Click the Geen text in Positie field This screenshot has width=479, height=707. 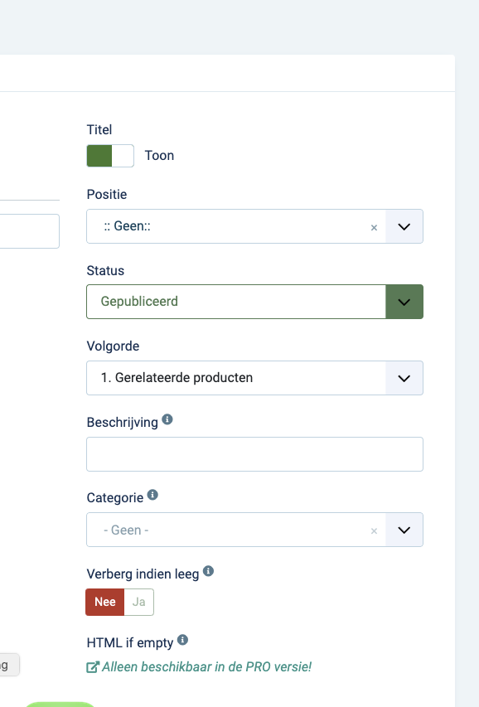point(127,226)
